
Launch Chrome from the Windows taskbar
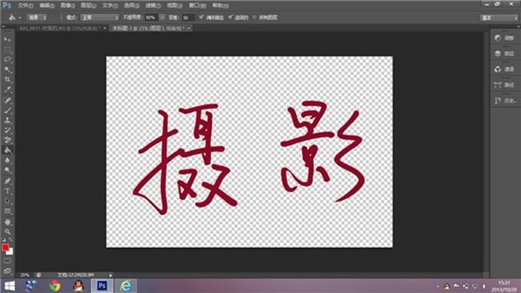[55, 285]
